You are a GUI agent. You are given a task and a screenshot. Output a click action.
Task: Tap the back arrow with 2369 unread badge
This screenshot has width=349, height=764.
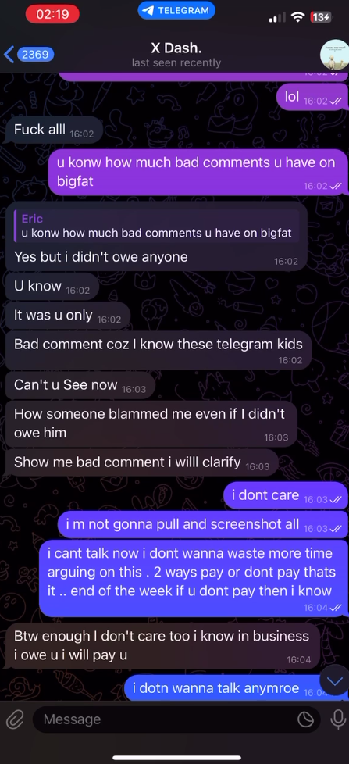(x=28, y=54)
